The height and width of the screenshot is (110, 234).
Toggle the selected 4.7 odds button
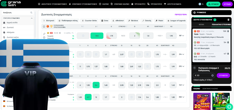tap(88, 97)
